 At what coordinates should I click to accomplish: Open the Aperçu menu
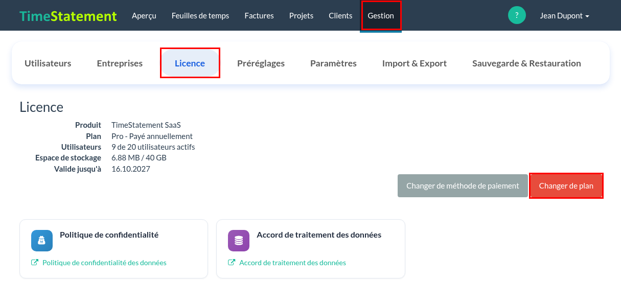point(144,15)
